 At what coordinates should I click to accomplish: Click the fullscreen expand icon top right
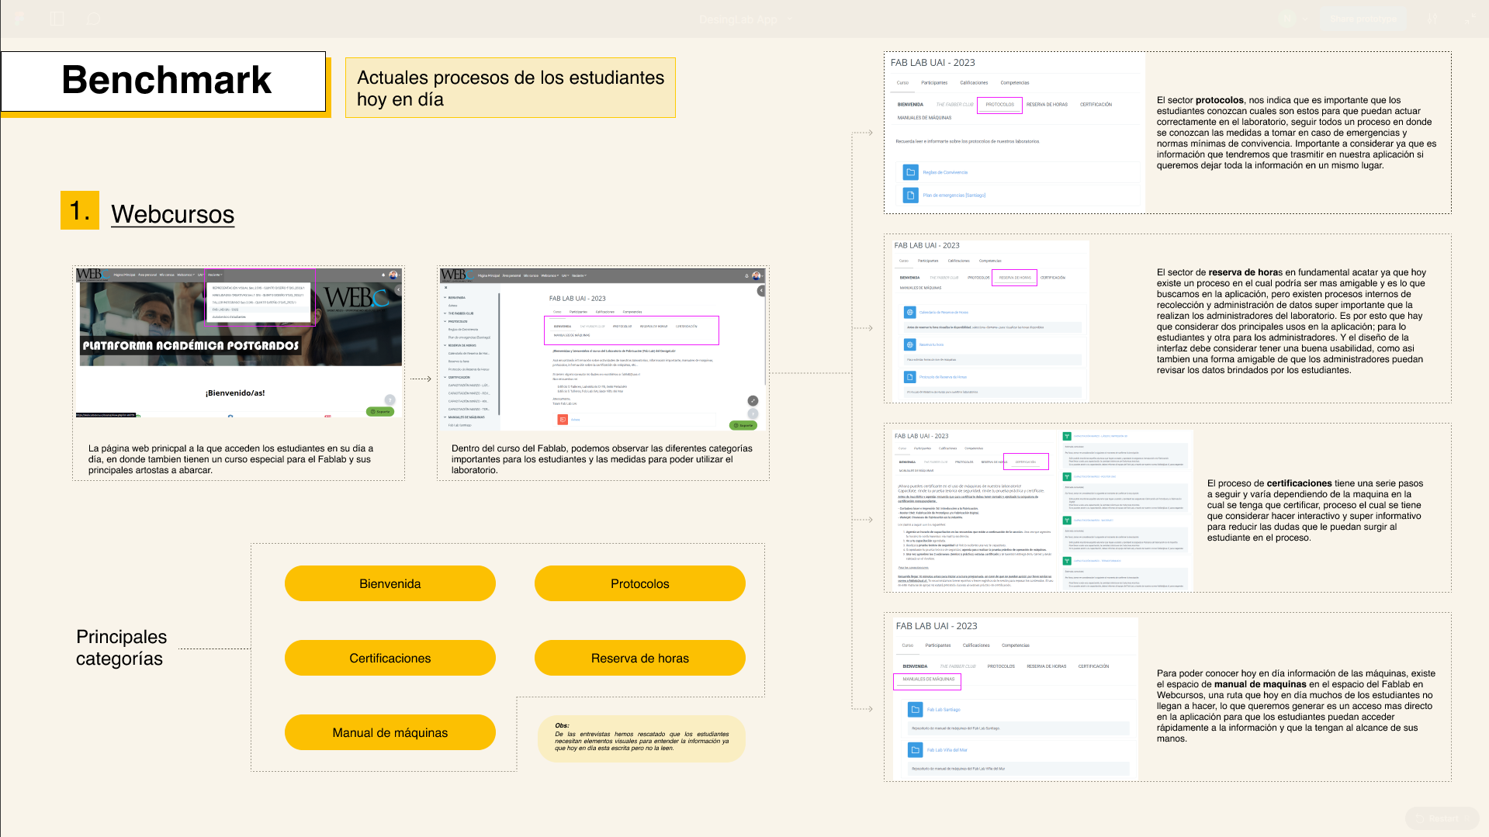click(x=1470, y=19)
